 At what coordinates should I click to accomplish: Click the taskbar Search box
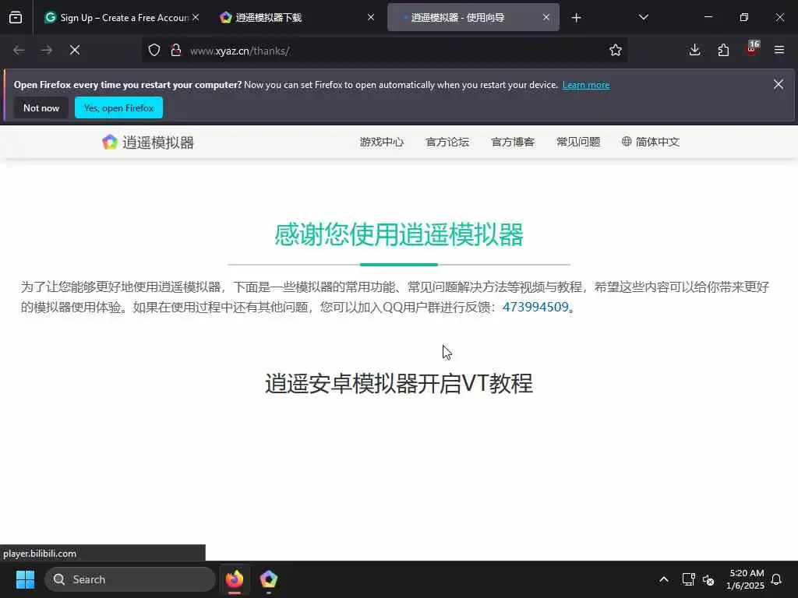pos(130,579)
